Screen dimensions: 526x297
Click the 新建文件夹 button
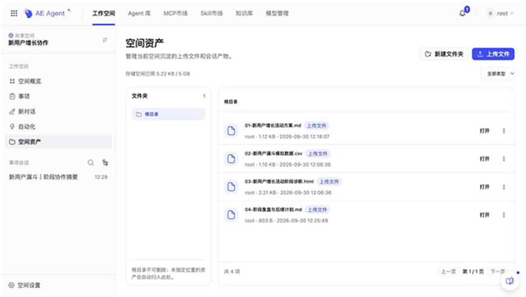tap(444, 54)
